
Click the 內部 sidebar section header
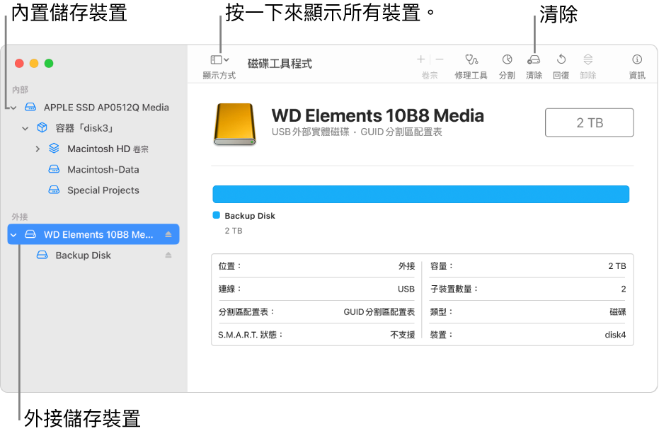tap(20, 90)
